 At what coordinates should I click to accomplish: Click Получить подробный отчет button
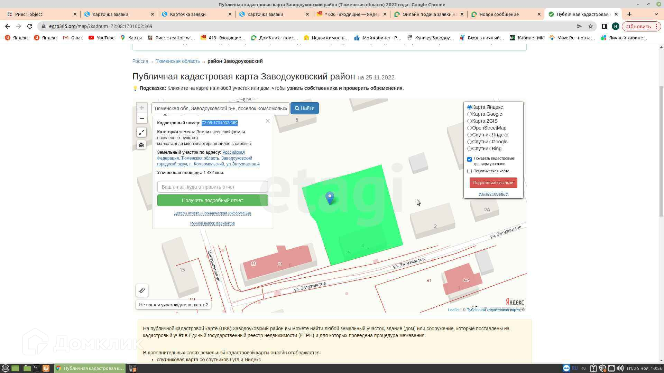coord(212,200)
